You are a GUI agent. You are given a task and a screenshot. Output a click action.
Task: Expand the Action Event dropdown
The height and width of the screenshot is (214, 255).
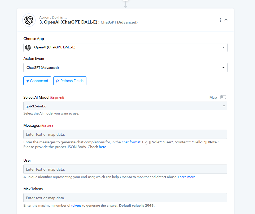(125, 67)
